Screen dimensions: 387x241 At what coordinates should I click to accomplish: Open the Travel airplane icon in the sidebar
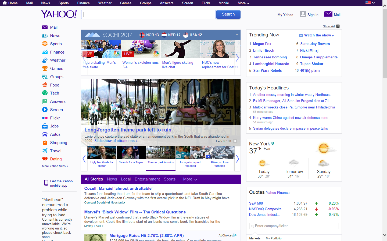coord(45,151)
